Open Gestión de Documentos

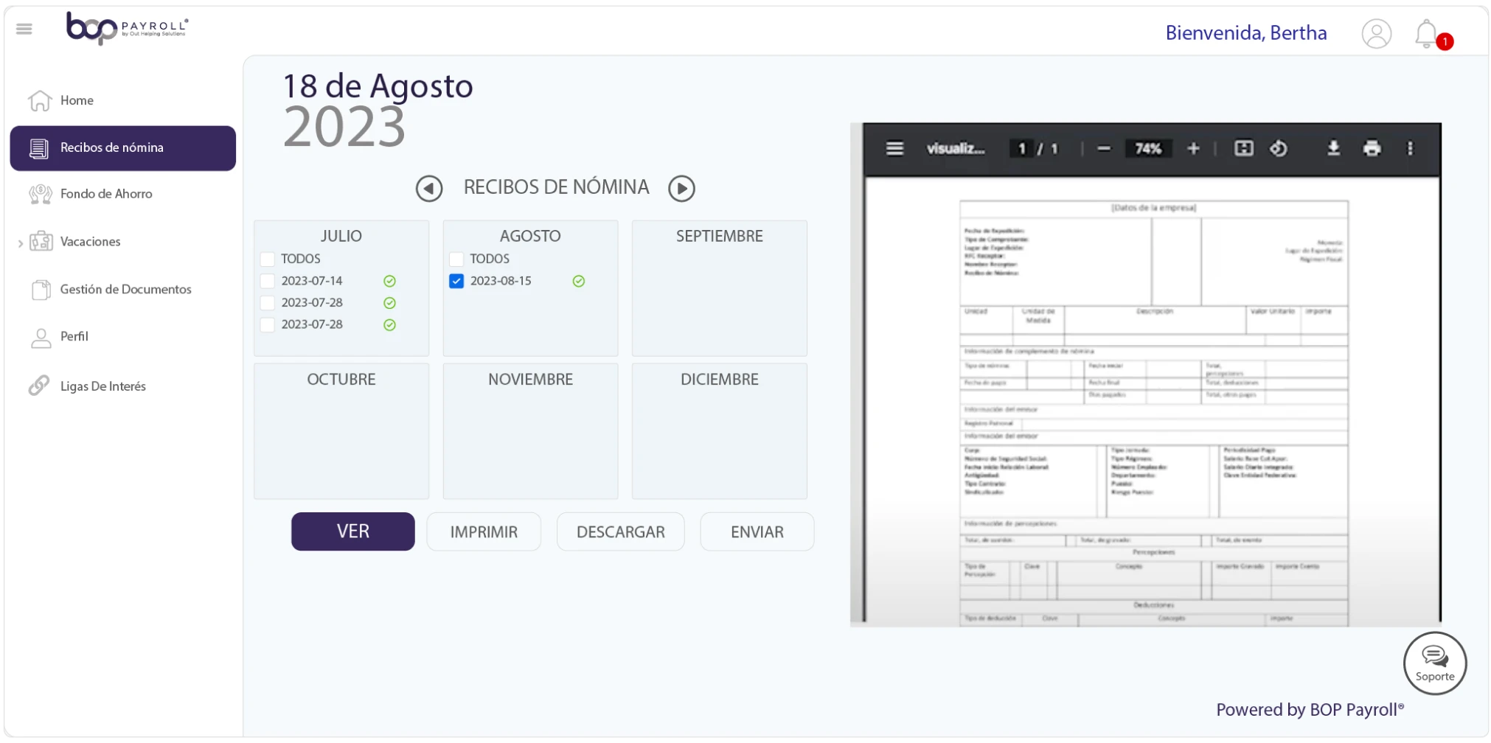(125, 290)
